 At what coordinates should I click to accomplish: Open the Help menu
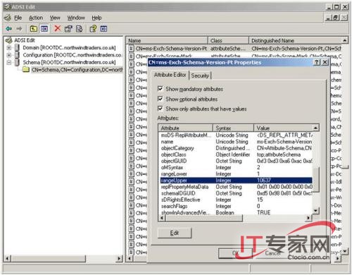coord(96,18)
